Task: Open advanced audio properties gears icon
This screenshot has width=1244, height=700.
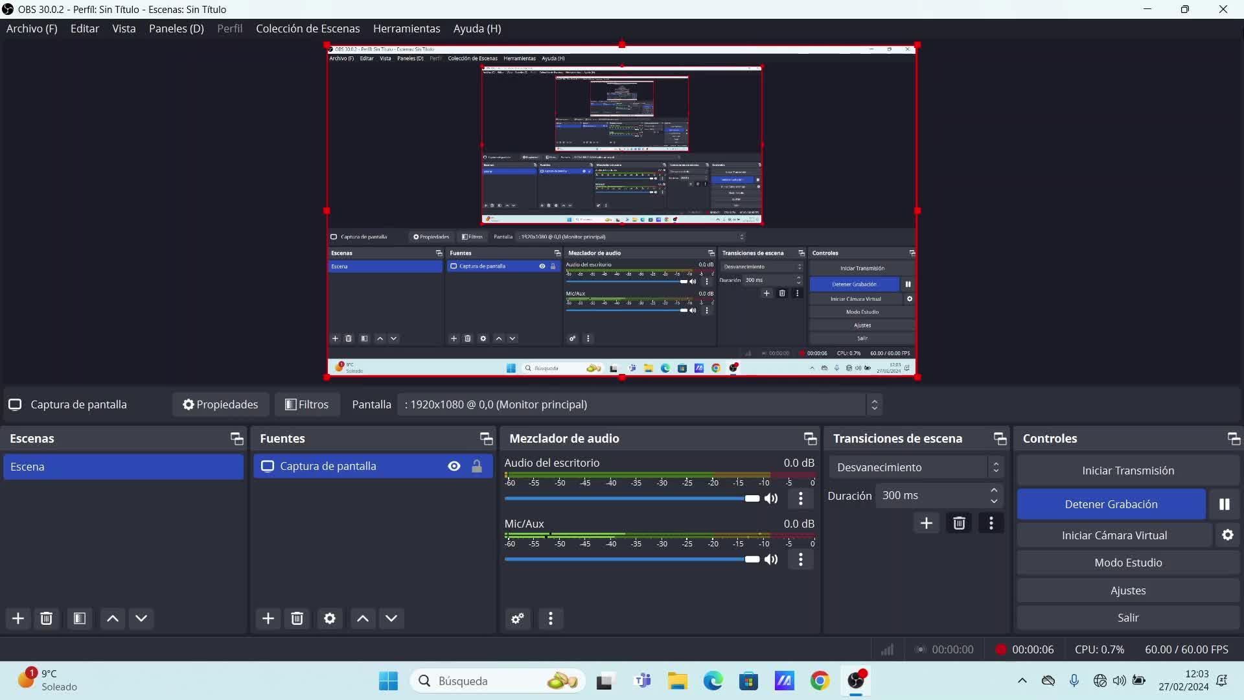Action: (x=518, y=618)
